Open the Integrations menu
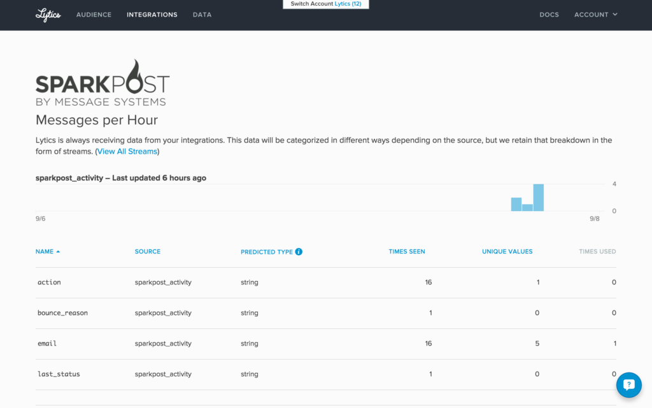This screenshot has width=652, height=408. pos(152,15)
